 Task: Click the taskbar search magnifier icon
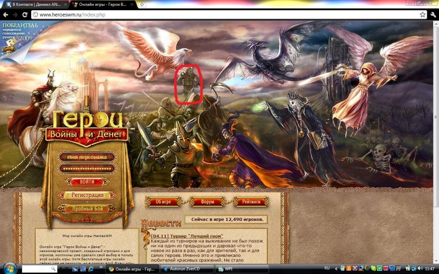pyautogui.click(x=54, y=269)
